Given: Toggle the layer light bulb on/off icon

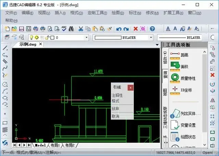Looking at the screenshot, I should click(31, 37).
